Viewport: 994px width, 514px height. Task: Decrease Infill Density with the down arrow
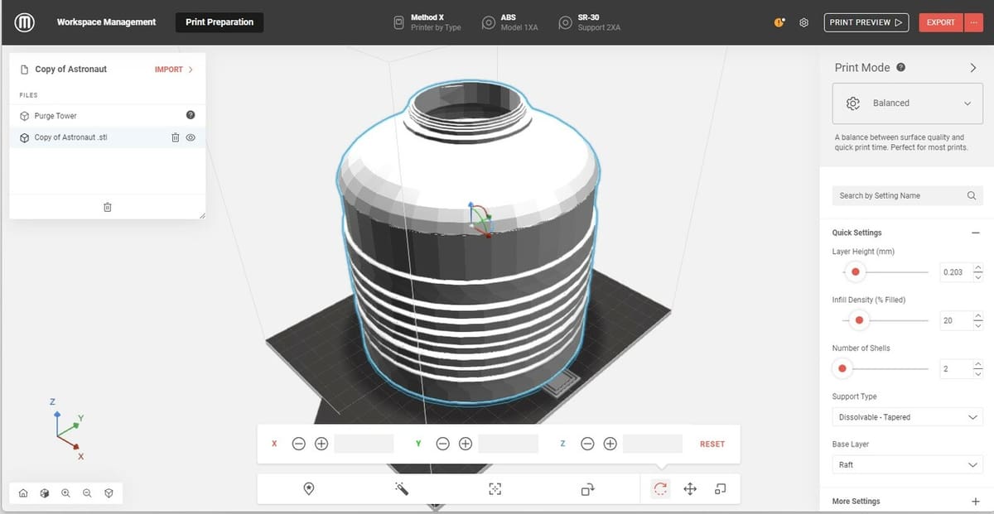coord(977,324)
